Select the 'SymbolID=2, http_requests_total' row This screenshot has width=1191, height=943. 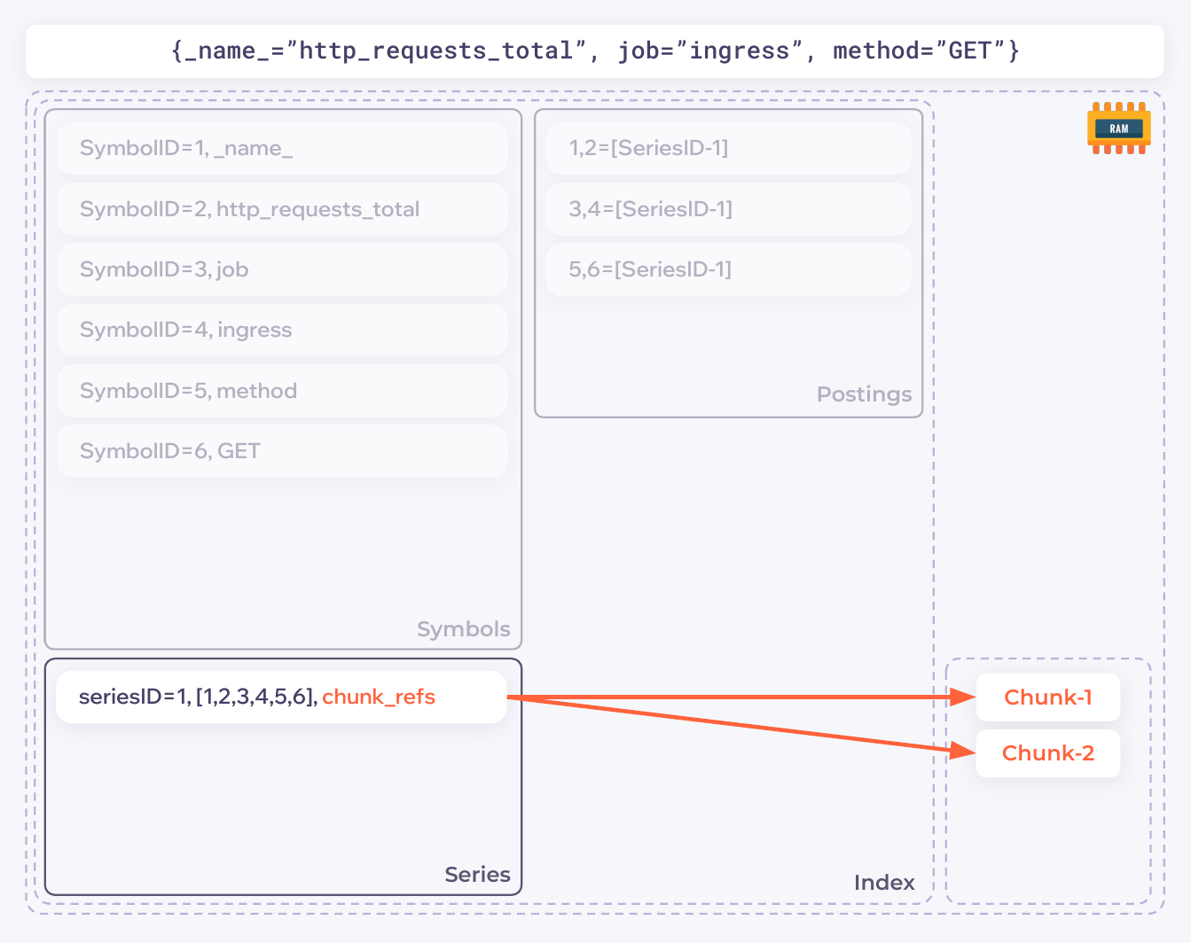282,209
